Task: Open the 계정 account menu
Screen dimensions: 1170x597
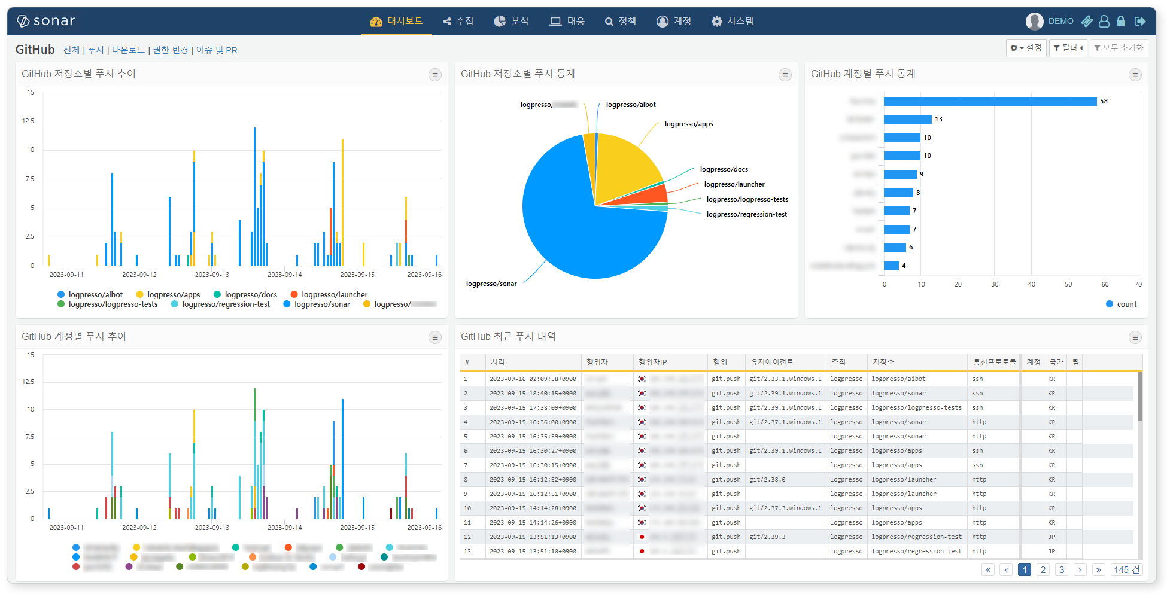Action: point(674,21)
